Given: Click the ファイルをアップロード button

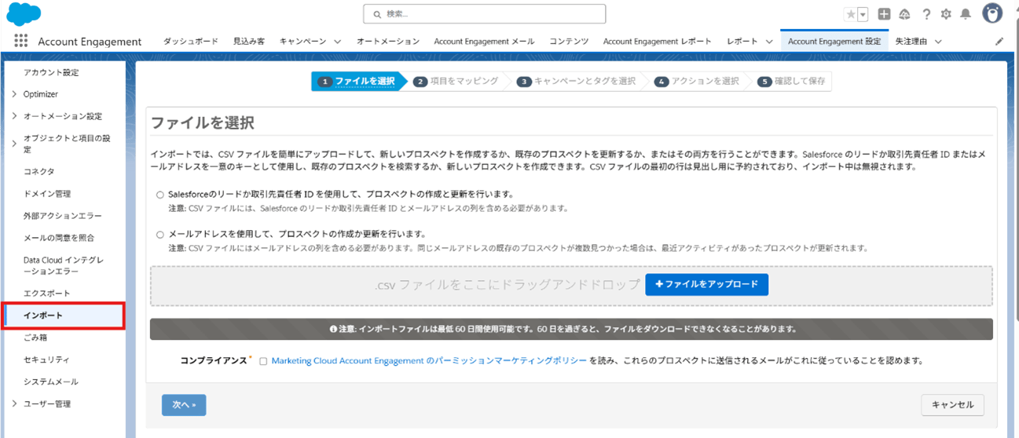Looking at the screenshot, I should tap(706, 284).
